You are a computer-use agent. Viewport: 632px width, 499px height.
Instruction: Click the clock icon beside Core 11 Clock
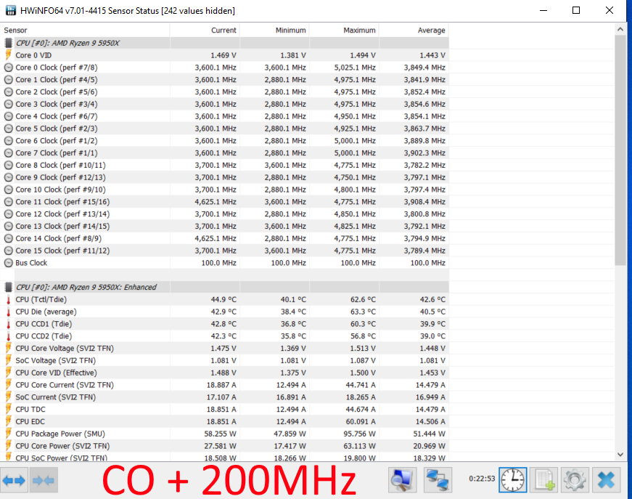tap(8, 202)
